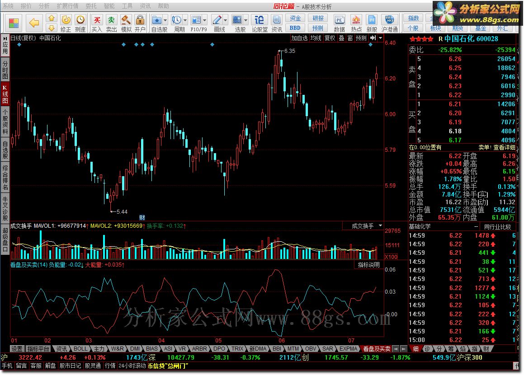
Task: Click the 指标说明 button
Action: click(x=368, y=265)
